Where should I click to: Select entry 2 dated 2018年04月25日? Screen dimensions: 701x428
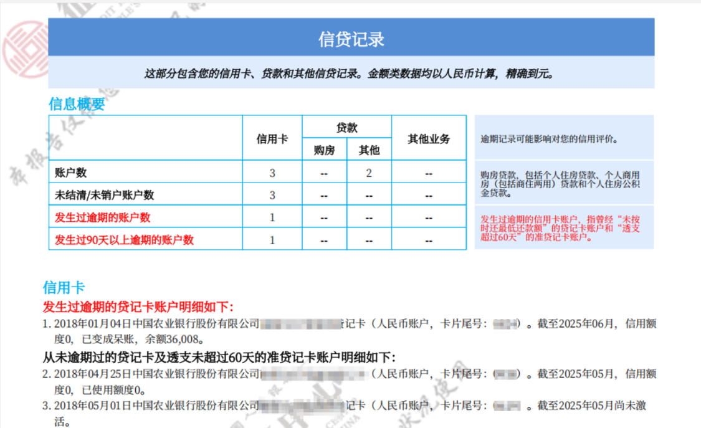tap(349, 381)
